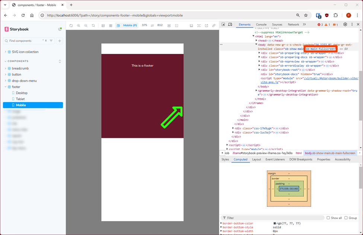Toggle the outlines tool icon
Screen dimensions: 363x235
[x=176, y=25]
